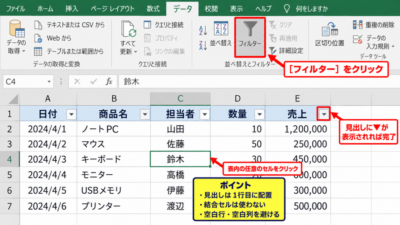Open filter 詳細設定
The width and height of the screenshot is (400, 225).
tap(286, 51)
